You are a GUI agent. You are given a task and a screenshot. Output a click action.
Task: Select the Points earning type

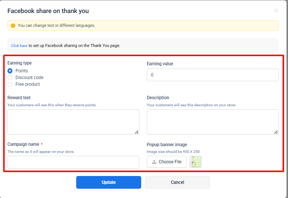10,71
